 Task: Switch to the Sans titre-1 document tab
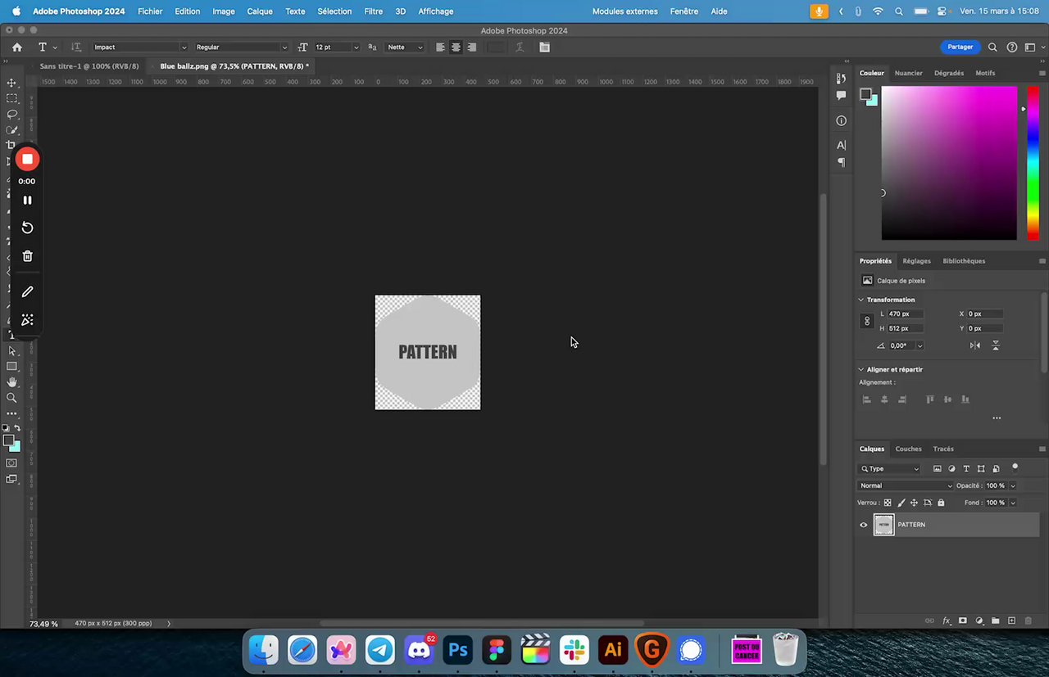[x=89, y=66]
